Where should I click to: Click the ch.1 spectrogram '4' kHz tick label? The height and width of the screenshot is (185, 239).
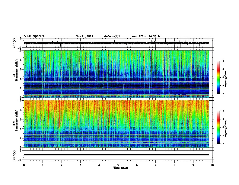coord(21,79)
